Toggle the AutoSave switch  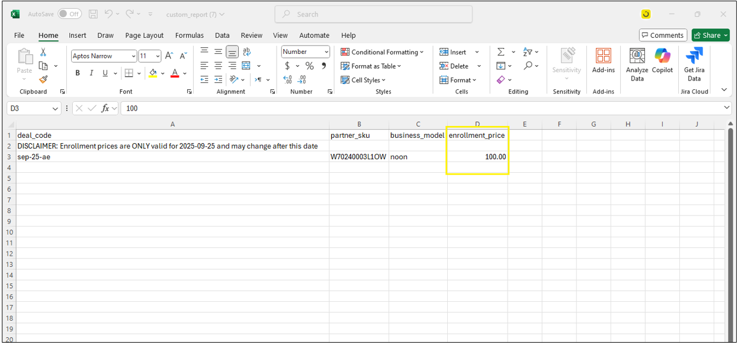pos(70,14)
